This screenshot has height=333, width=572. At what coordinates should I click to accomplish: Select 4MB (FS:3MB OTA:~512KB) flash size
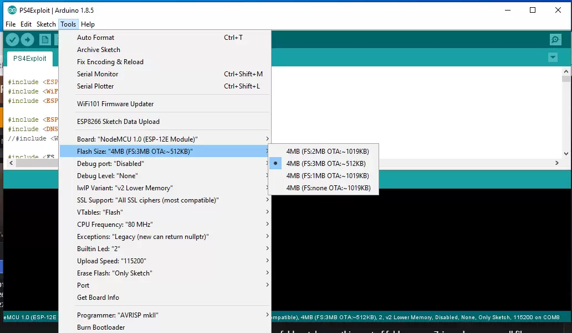pos(324,163)
